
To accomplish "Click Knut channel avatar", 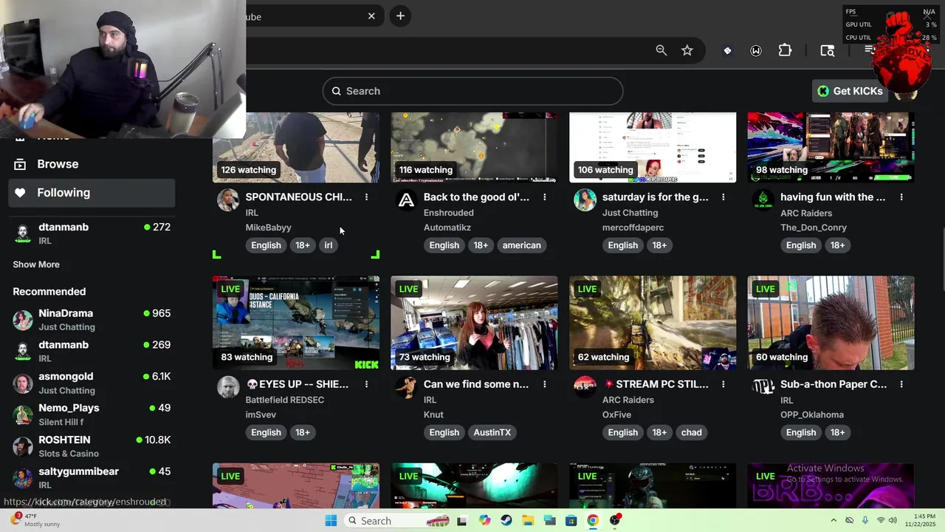I will (407, 387).
